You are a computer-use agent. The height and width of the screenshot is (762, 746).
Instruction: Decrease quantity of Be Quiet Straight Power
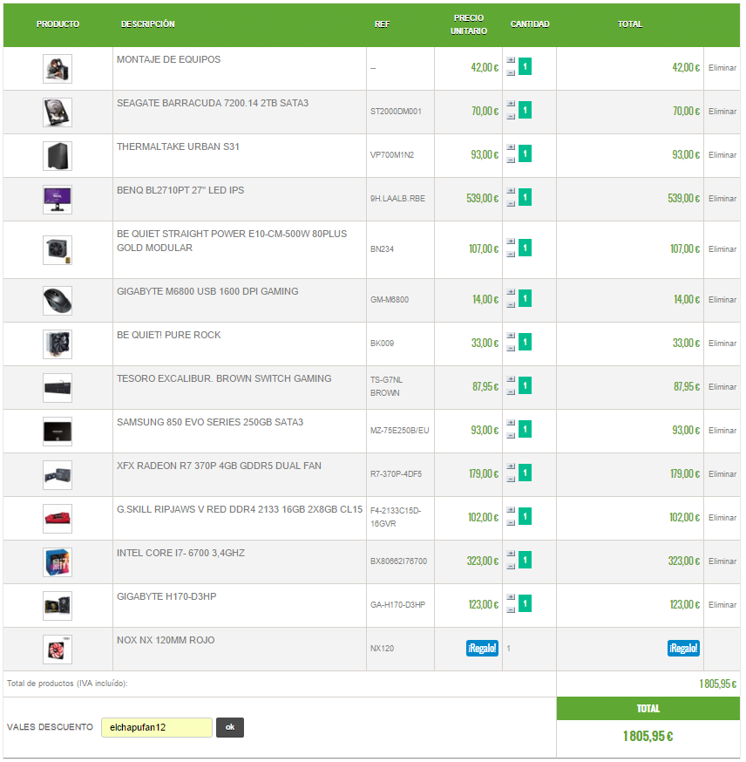point(511,255)
